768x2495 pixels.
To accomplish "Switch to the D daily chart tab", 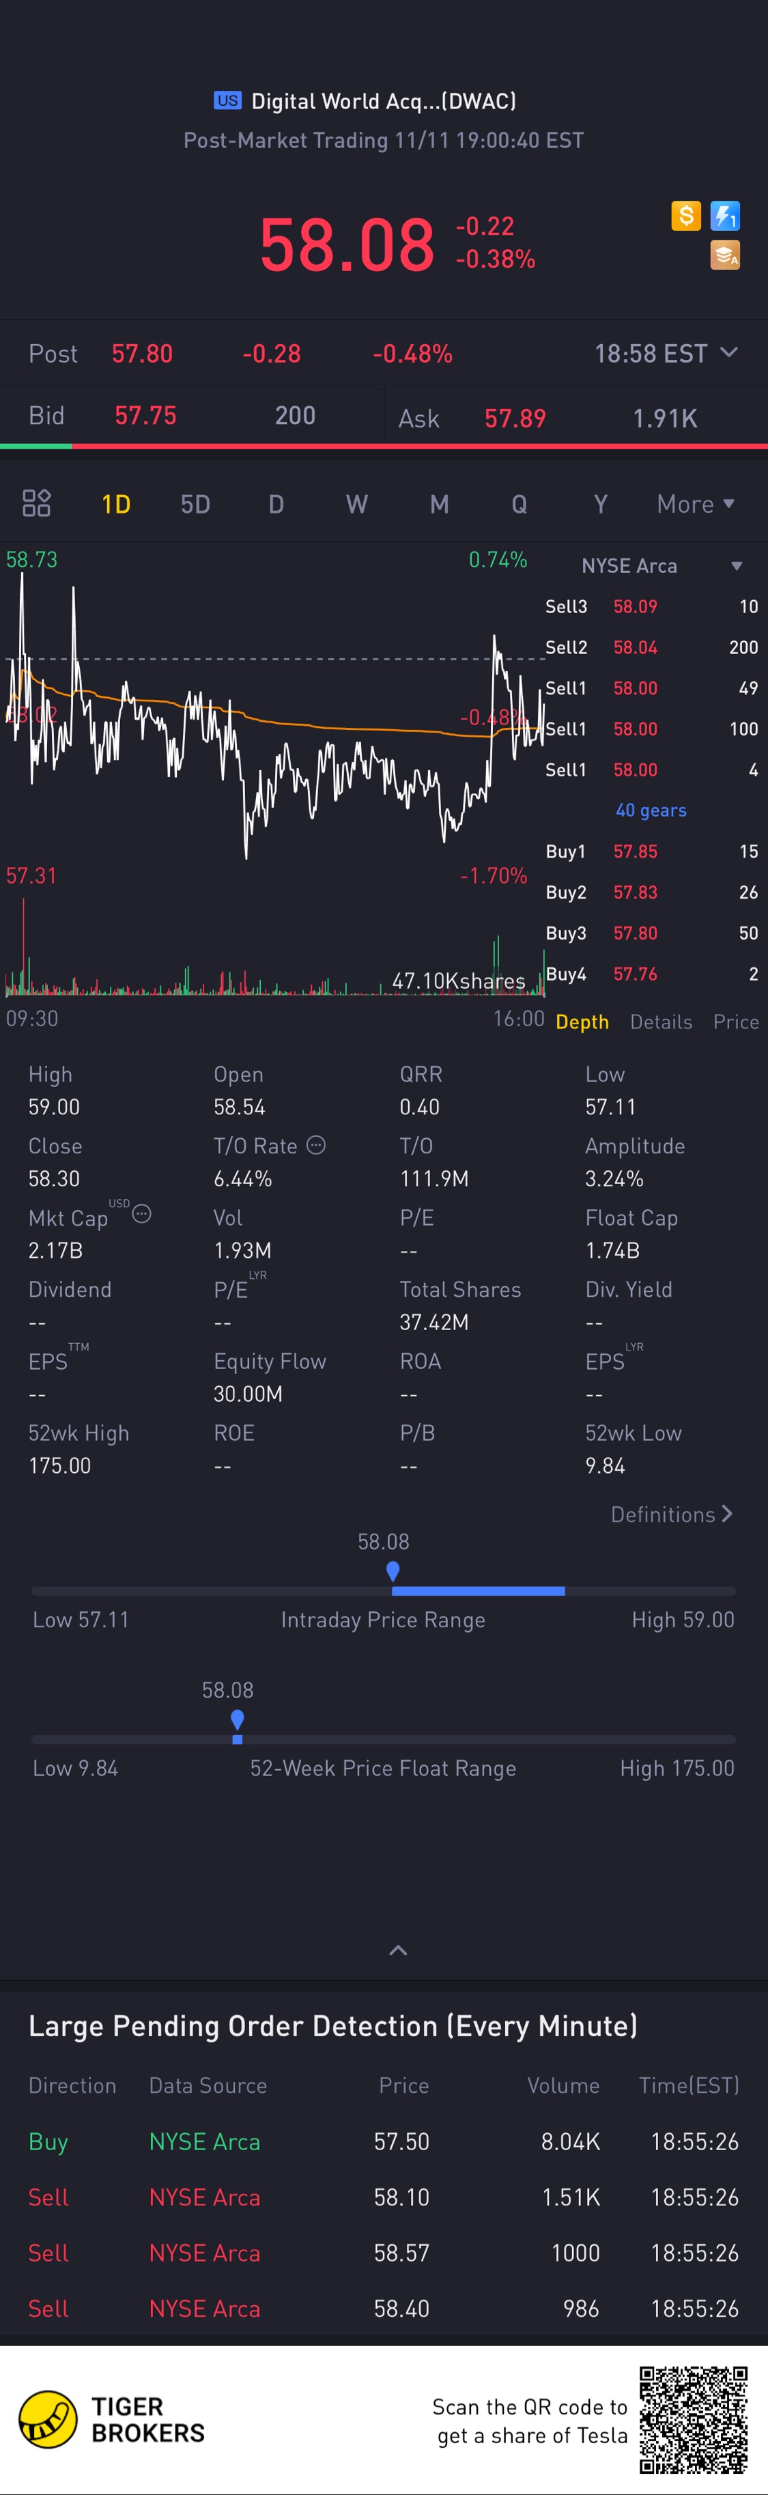I will pos(276,504).
